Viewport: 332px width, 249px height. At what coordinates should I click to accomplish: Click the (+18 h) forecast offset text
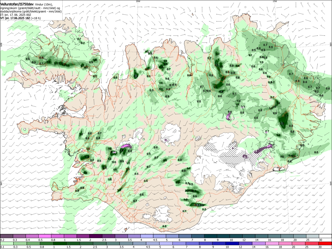[36, 18]
